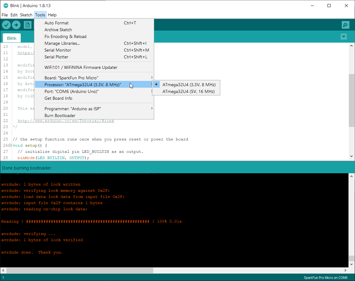This screenshot has width=355, height=281.
Task: Open Serial Plotter menu entry
Action: tap(94, 57)
